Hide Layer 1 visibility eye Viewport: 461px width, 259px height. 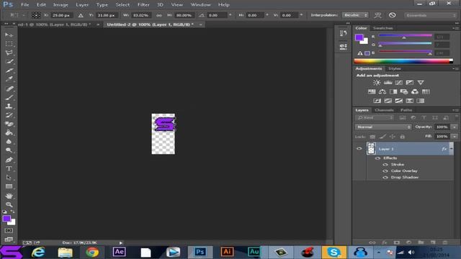point(359,149)
